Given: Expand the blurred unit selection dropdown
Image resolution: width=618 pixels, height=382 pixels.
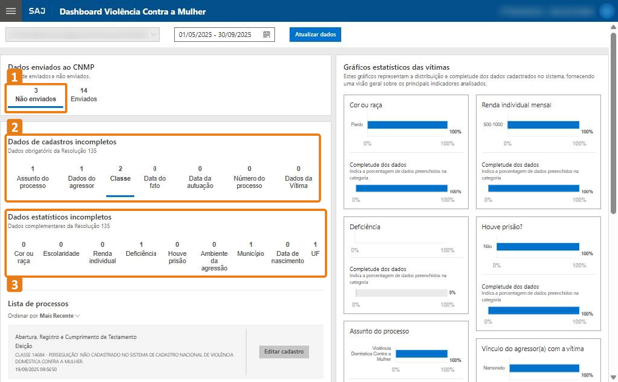Looking at the screenshot, I should [83, 35].
